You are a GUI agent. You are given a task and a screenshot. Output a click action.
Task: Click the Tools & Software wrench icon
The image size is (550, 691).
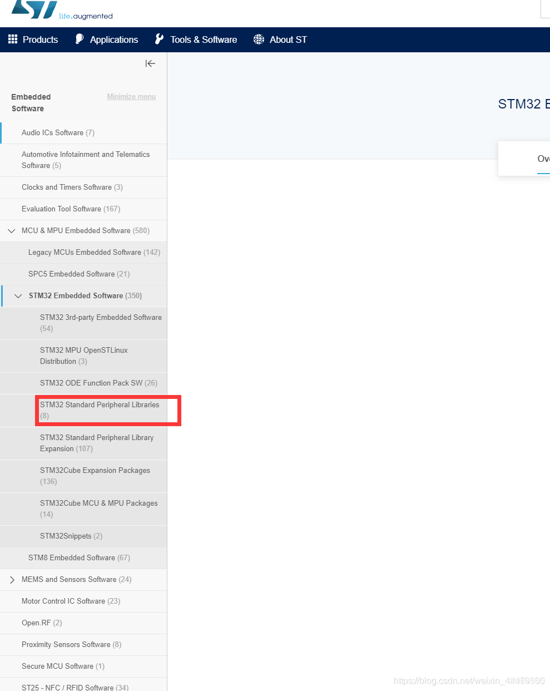(x=159, y=39)
